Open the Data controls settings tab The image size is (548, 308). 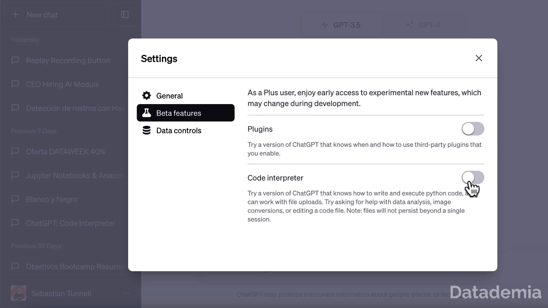(x=179, y=131)
